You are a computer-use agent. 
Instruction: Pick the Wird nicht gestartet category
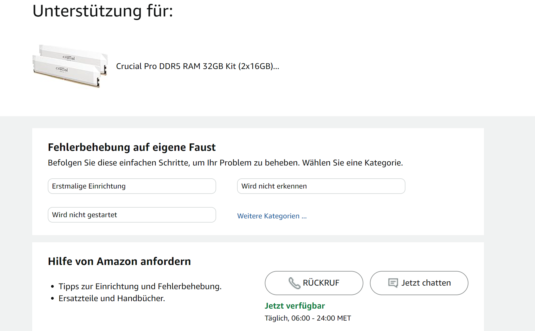[x=132, y=215]
